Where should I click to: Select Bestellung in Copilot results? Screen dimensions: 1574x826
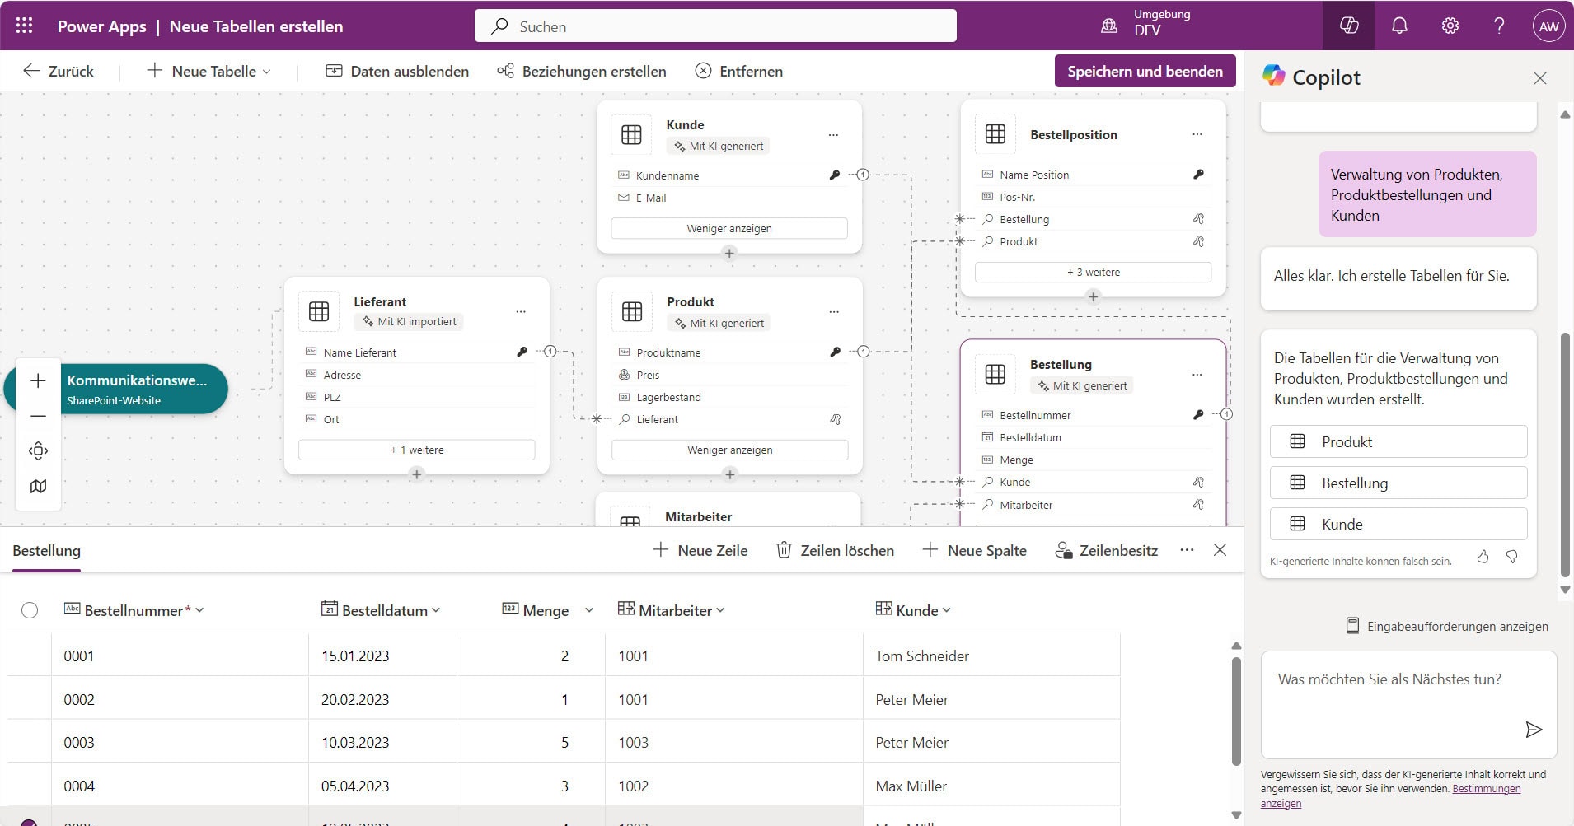point(1398,483)
